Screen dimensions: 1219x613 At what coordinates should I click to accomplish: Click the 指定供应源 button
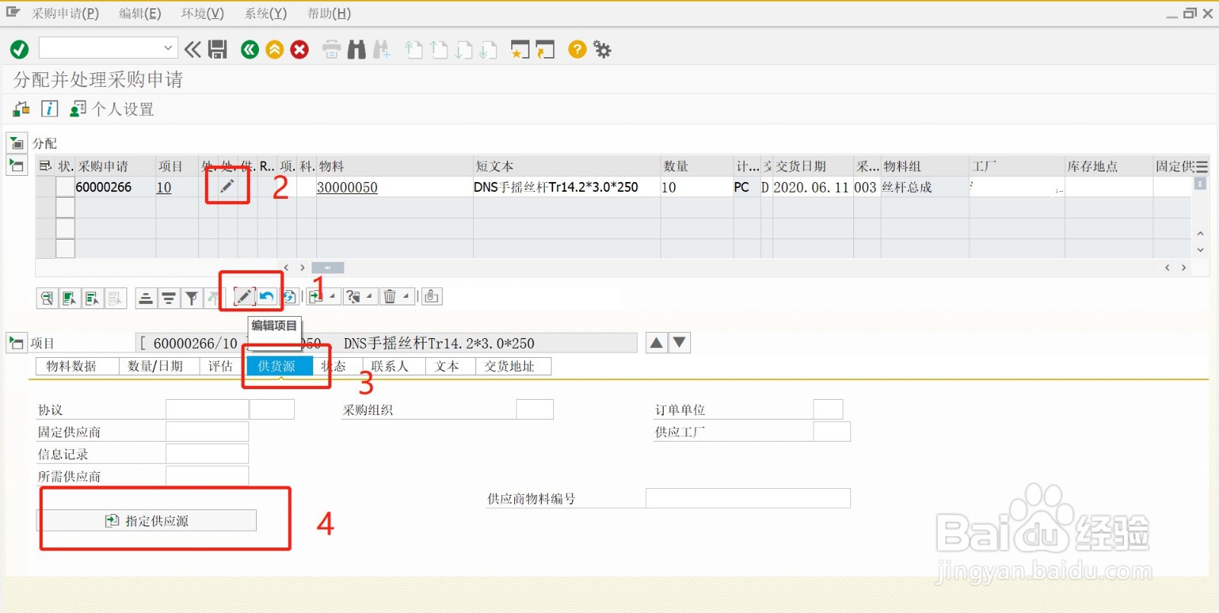point(146,521)
